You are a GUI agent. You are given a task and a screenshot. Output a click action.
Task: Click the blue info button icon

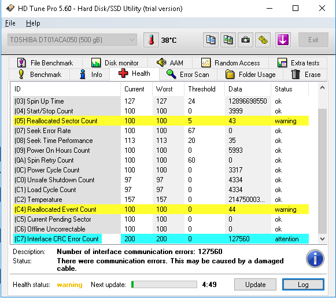[x=315, y=259]
